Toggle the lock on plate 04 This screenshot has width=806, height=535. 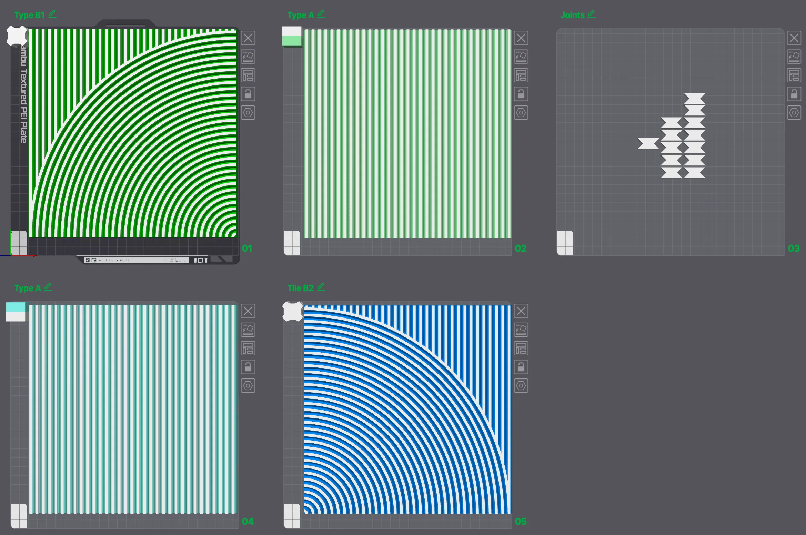point(248,367)
